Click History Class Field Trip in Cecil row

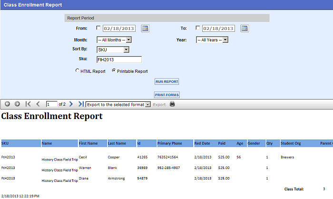(59, 159)
